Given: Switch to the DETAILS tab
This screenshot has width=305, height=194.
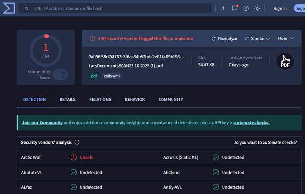Looking at the screenshot, I should tap(68, 99).
